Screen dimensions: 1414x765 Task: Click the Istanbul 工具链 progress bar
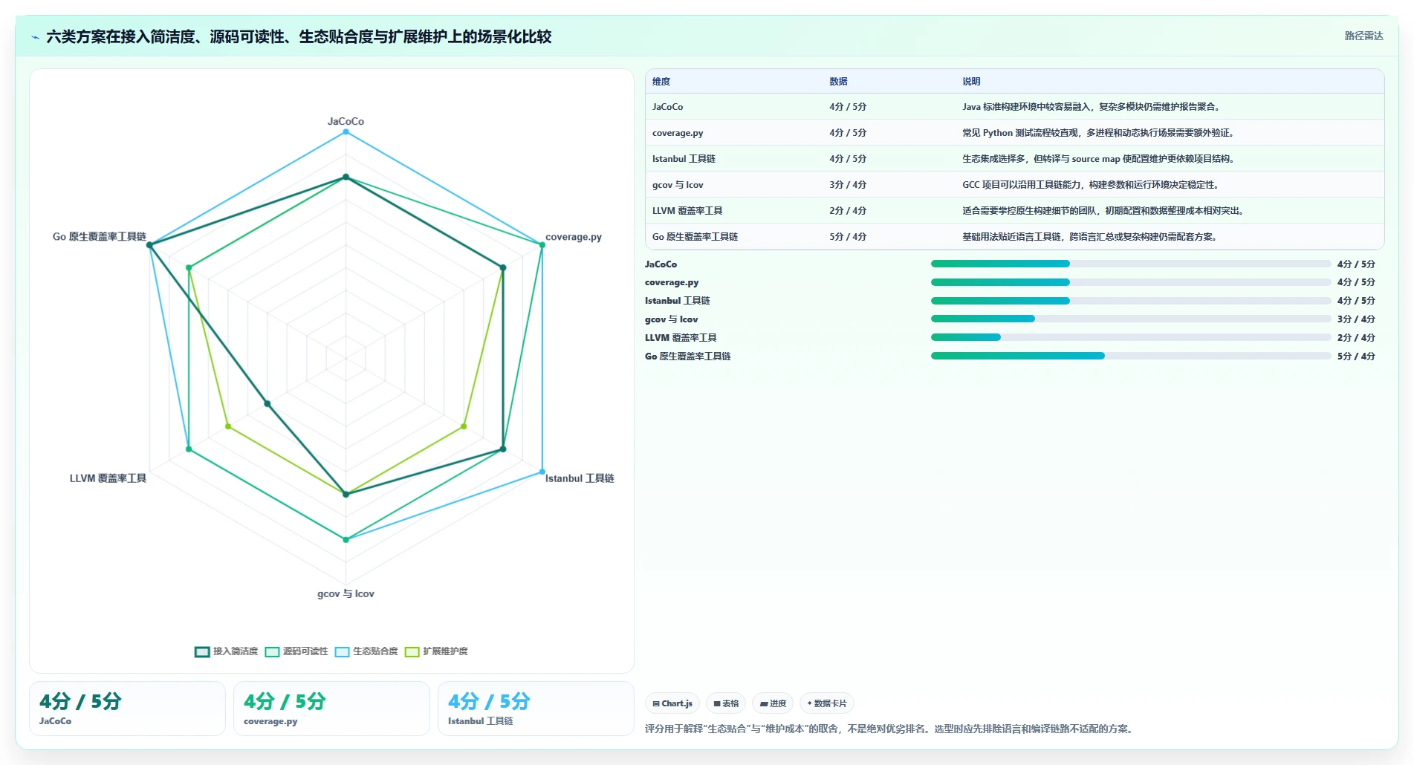click(1131, 301)
